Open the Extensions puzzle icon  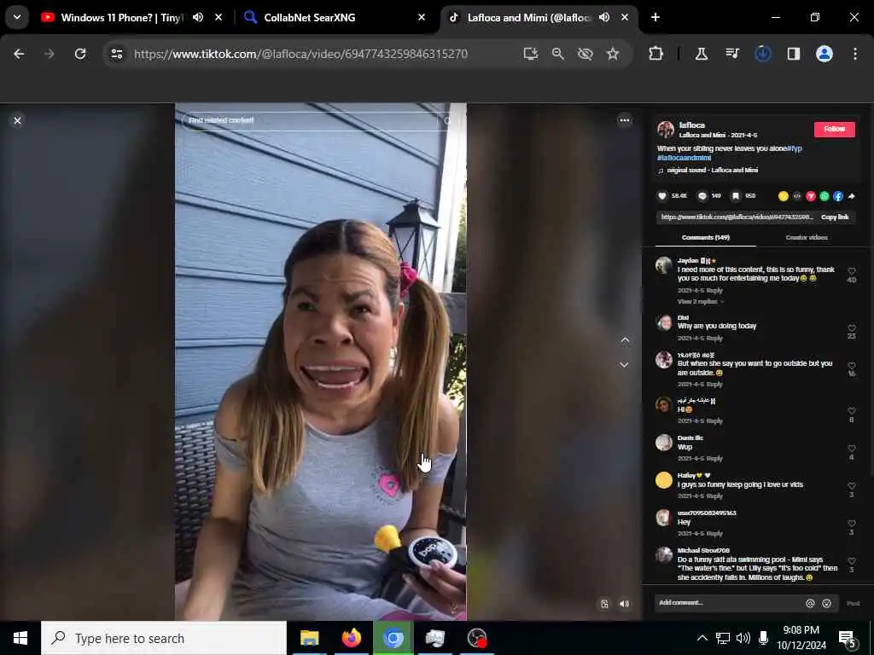click(656, 54)
